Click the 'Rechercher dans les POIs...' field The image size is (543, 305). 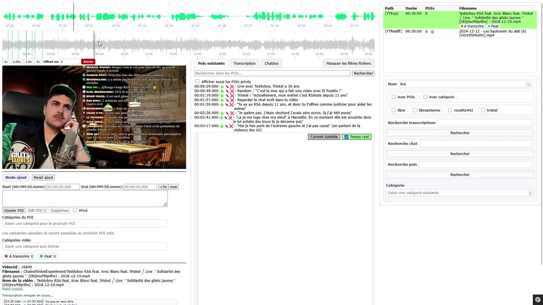272,73
